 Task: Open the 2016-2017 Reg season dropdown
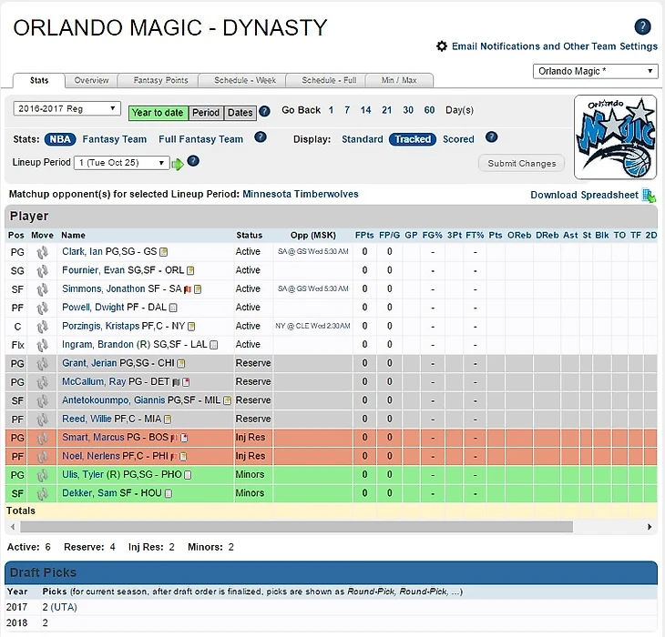(67, 108)
